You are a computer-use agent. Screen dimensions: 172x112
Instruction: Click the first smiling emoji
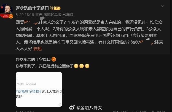tap(76, 66)
